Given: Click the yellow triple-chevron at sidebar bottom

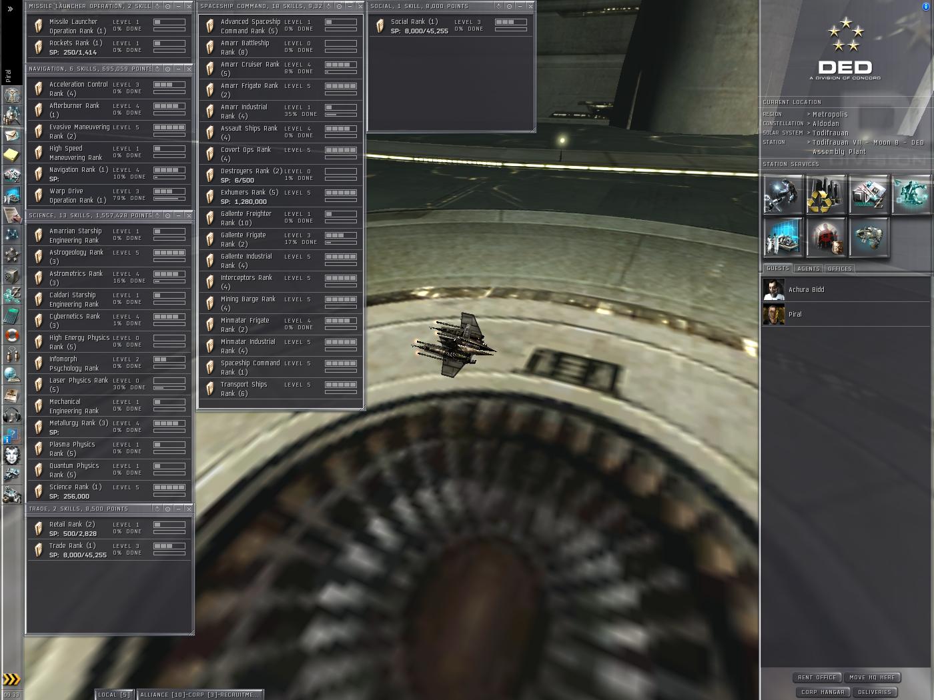Looking at the screenshot, I should (11, 679).
